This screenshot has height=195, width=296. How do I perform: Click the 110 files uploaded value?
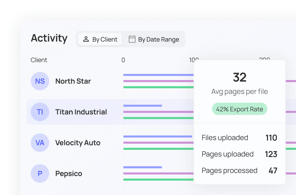pos(271,138)
